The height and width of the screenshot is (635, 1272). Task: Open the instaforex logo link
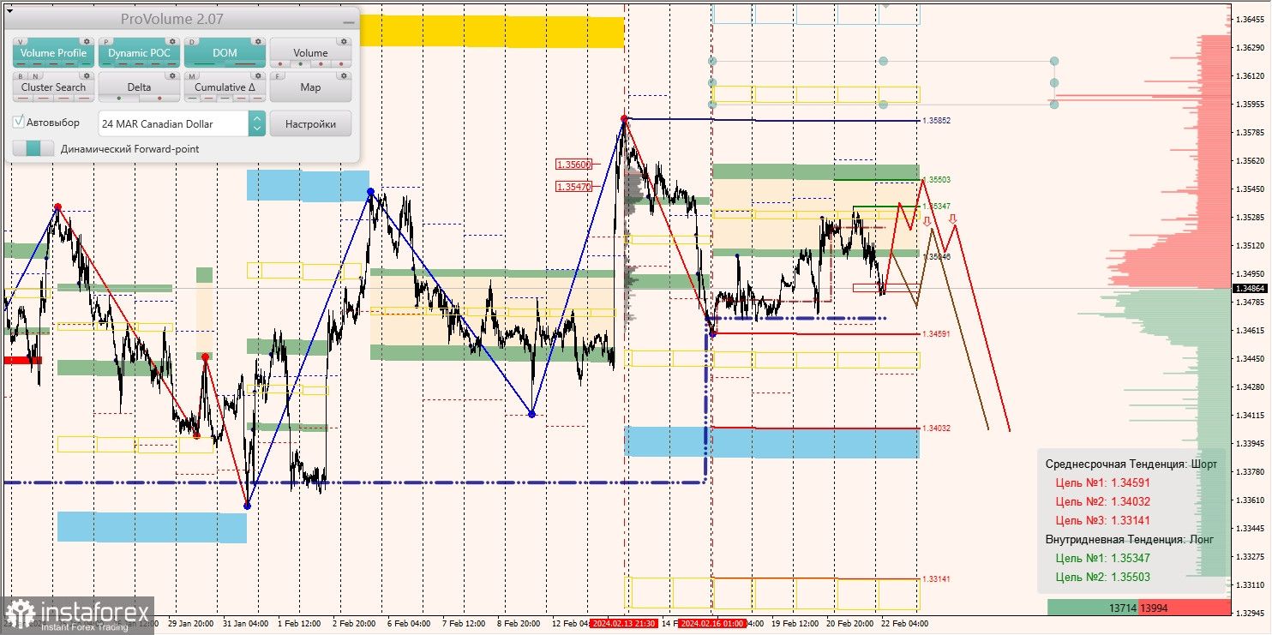point(77,615)
